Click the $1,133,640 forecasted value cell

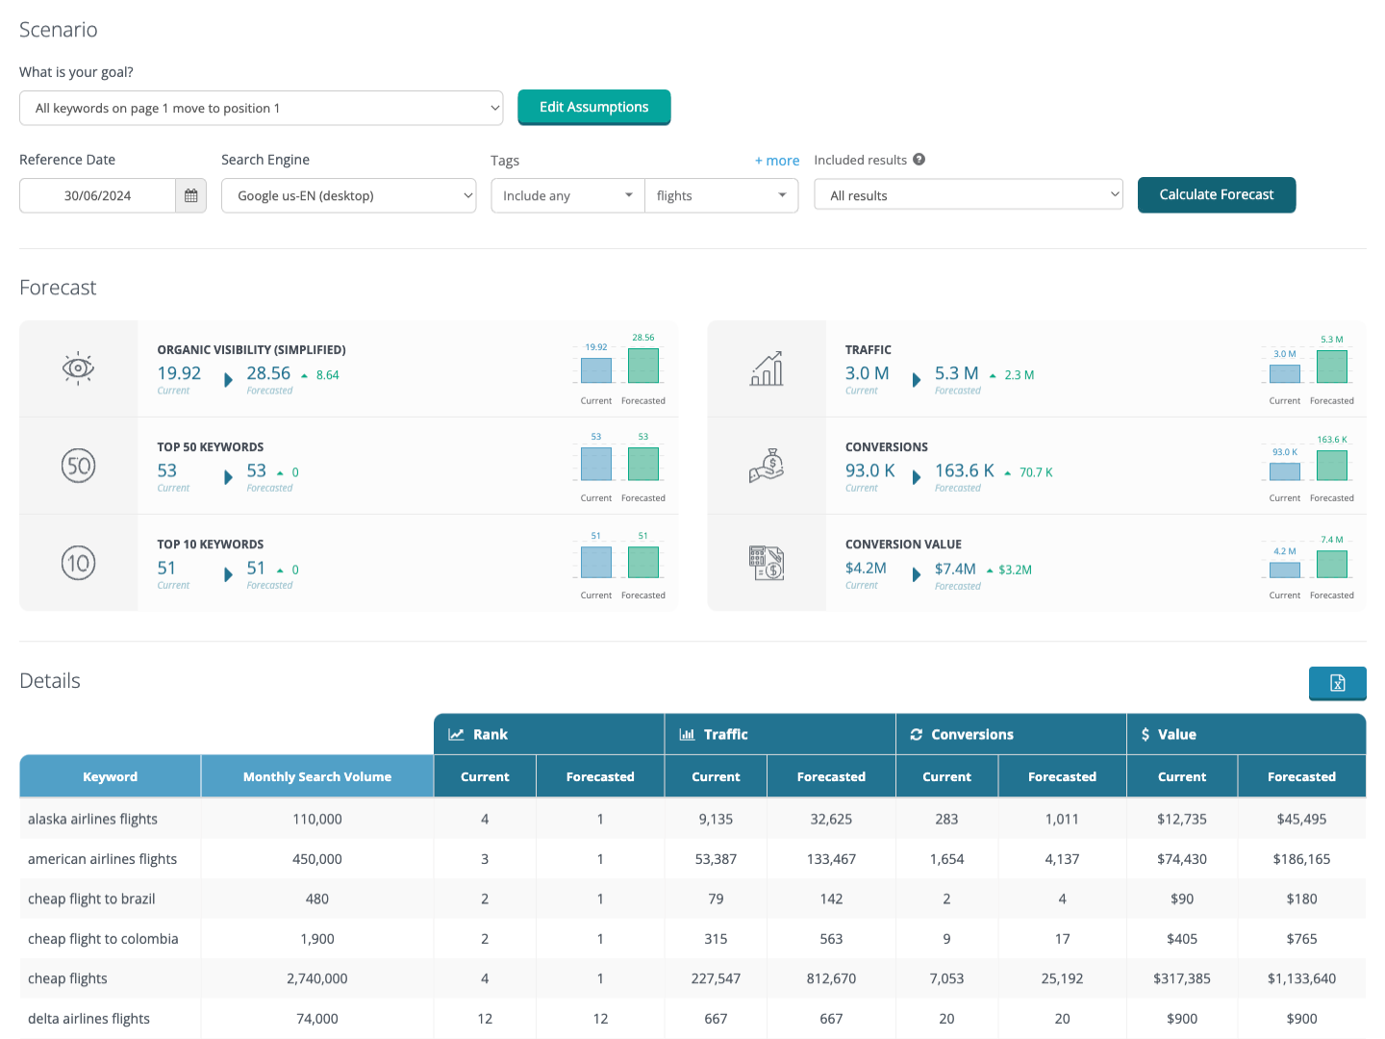[1301, 978]
